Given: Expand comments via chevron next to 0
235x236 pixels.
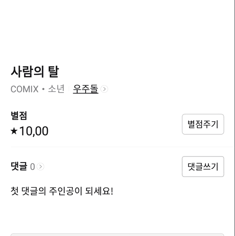Looking at the screenshot, I should point(40,167).
